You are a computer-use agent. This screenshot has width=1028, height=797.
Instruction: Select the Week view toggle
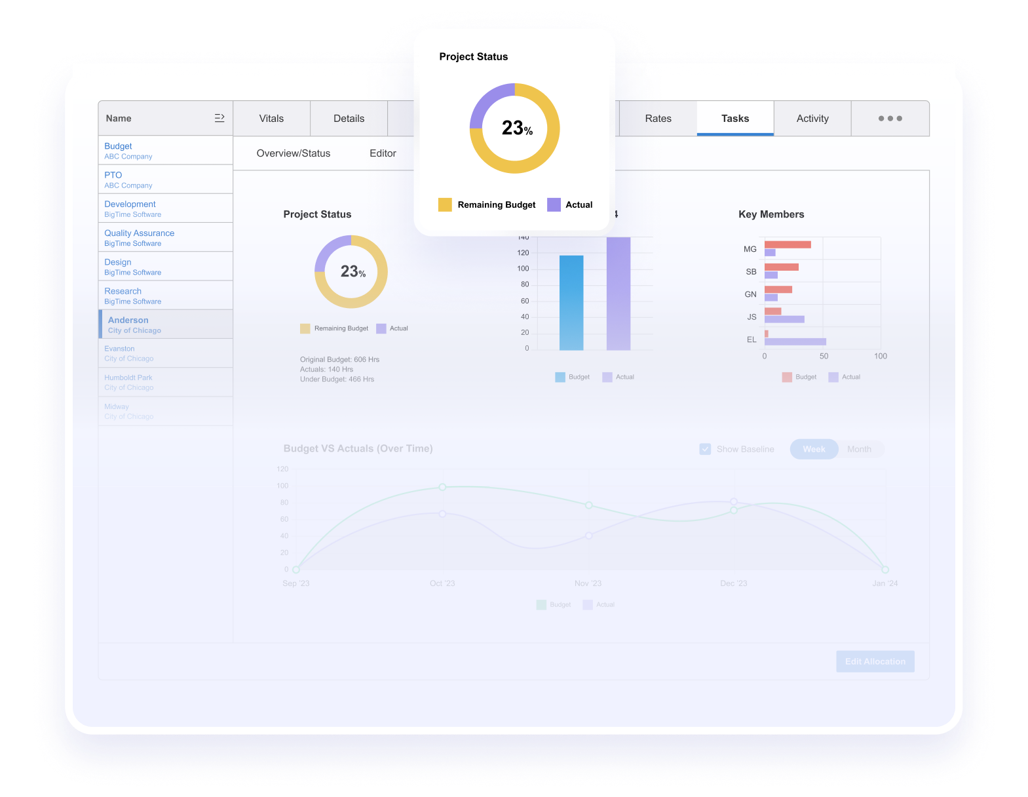(814, 449)
